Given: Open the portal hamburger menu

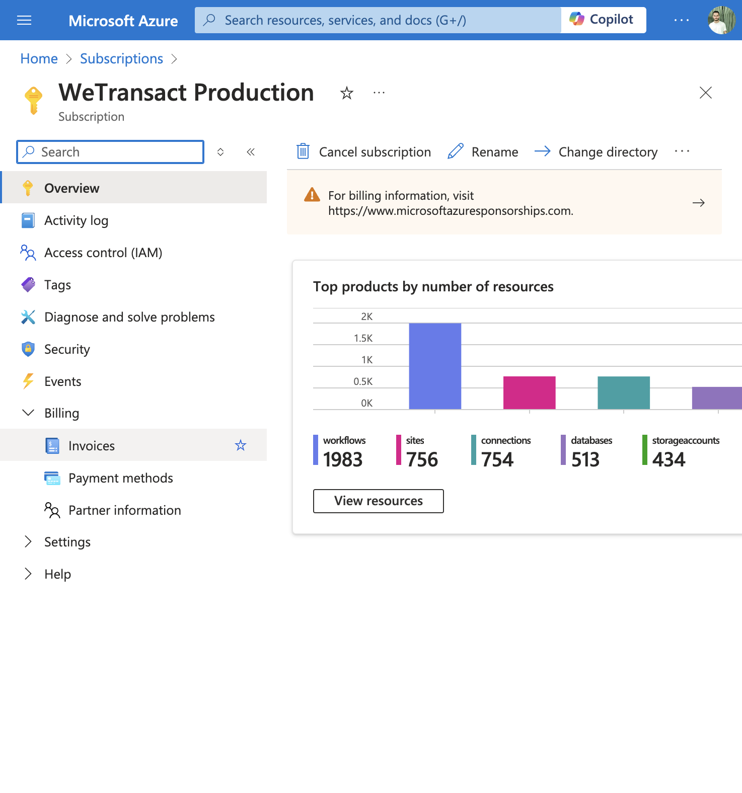Looking at the screenshot, I should [x=24, y=20].
